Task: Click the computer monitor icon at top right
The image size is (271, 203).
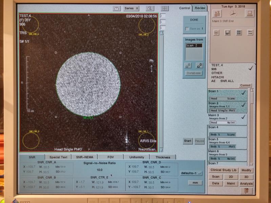Action: (250, 13)
